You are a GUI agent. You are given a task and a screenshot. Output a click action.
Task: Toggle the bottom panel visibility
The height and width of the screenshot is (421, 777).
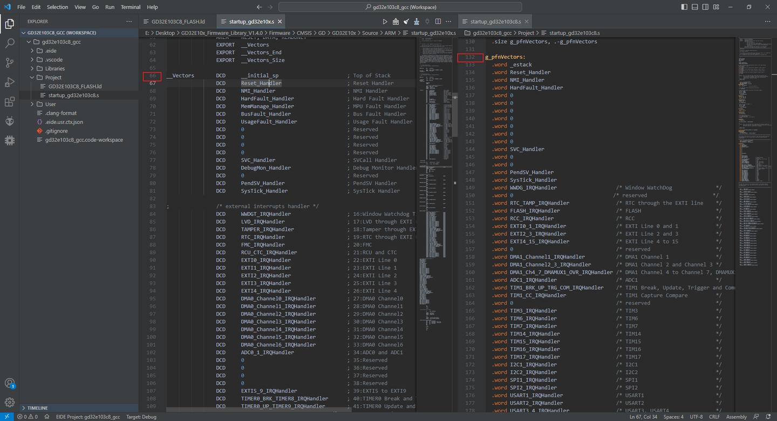694,6
